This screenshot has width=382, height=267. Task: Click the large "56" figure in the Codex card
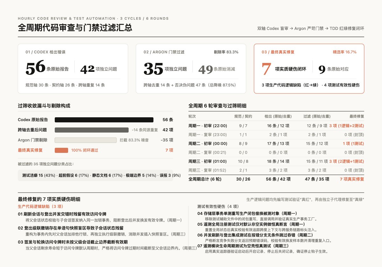36,68
